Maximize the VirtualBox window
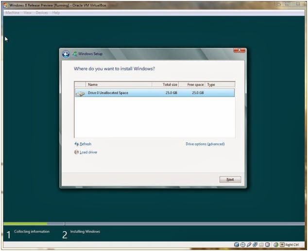 pos(288,4)
